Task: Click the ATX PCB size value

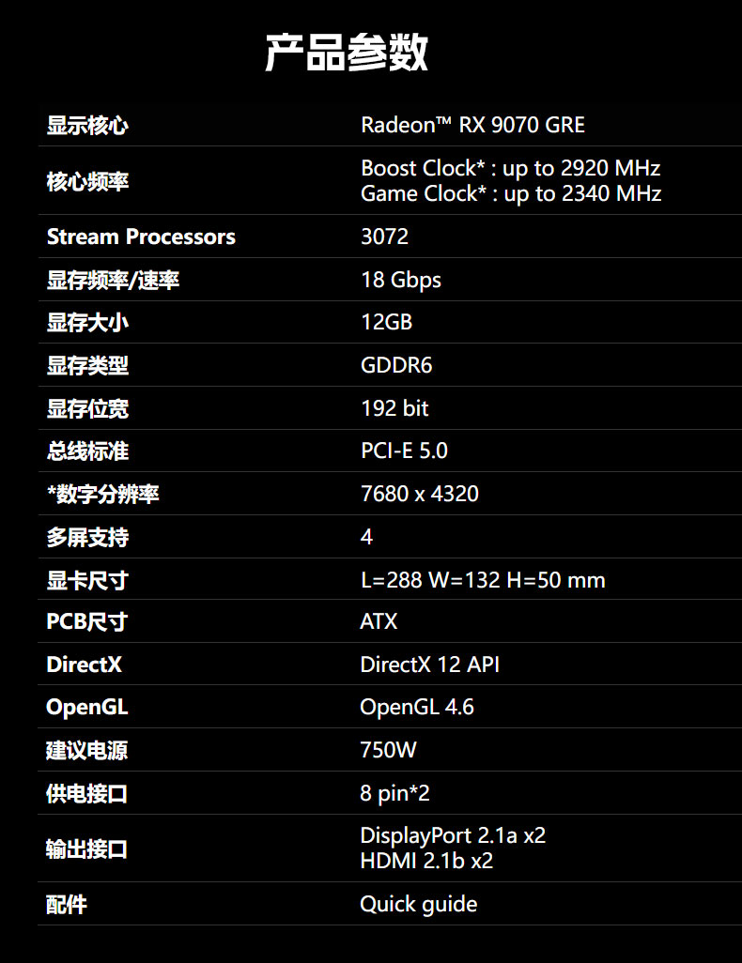Action: [x=379, y=621]
